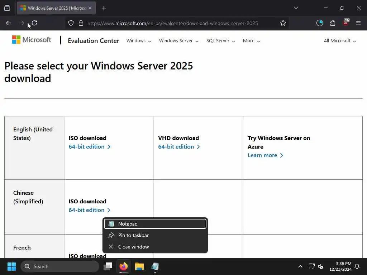Choose Notepad in the jump list
This screenshot has width=367, height=275.
tap(155, 224)
